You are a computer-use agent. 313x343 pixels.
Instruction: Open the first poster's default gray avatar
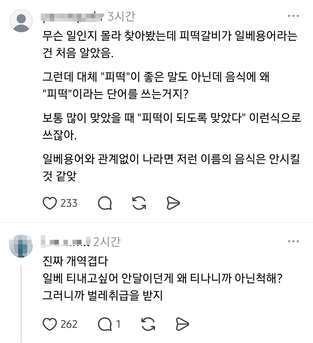tap(21, 21)
